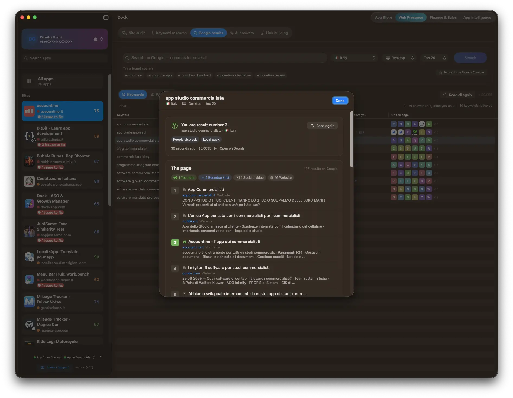Select the Keyword research tab
The image size is (513, 398).
click(x=169, y=33)
